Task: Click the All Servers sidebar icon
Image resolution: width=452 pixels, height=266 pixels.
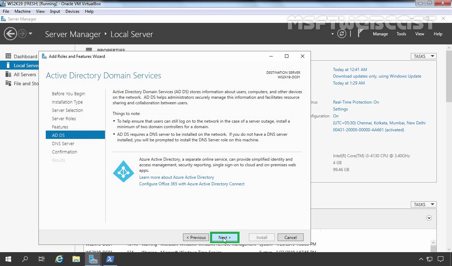Action: [8, 74]
